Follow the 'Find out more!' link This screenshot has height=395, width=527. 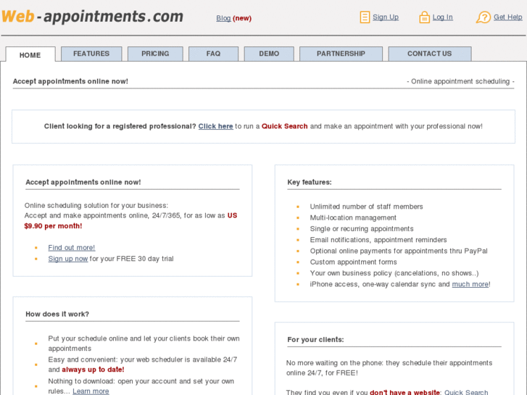click(x=72, y=248)
